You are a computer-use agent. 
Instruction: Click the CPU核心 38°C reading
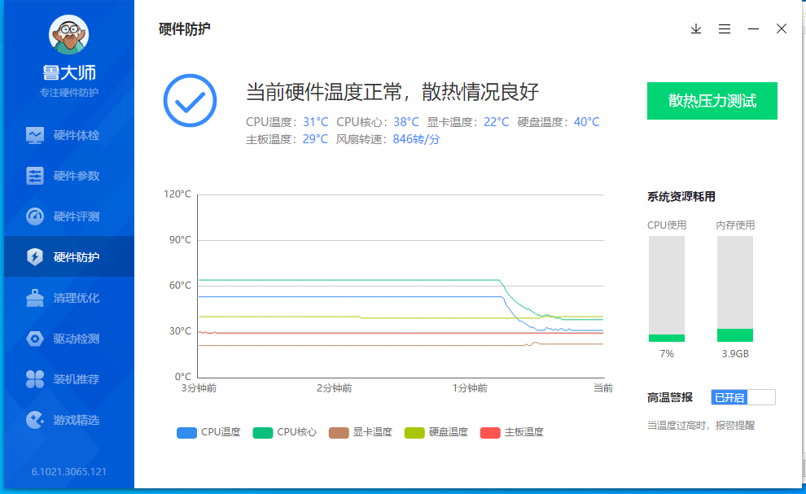[x=378, y=122]
